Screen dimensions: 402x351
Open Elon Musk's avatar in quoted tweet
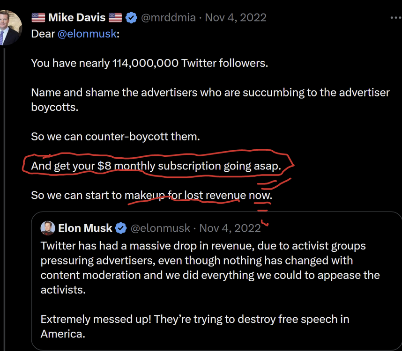tap(47, 228)
